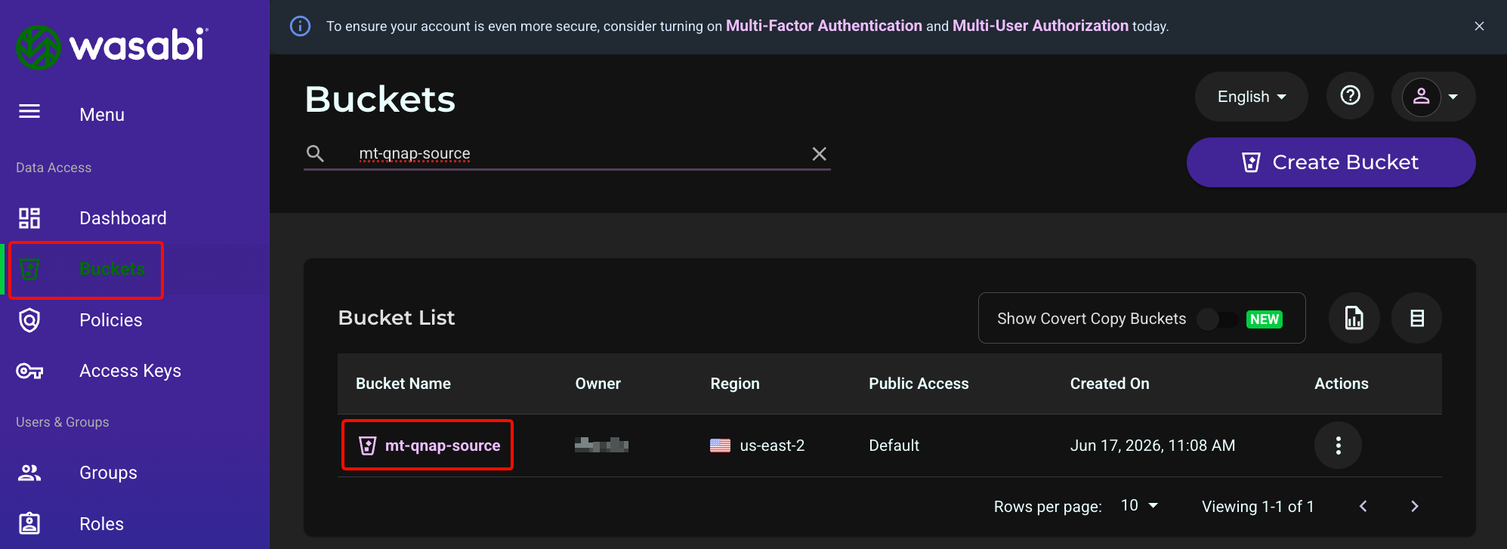Click the export report file icon
The width and height of the screenshot is (1507, 549).
tap(1354, 318)
